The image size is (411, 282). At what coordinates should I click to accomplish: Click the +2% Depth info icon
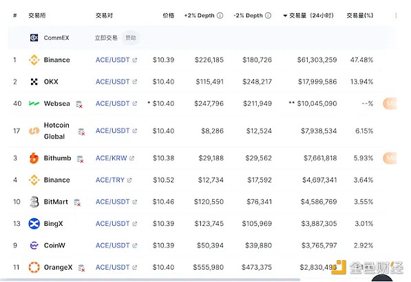220,15
